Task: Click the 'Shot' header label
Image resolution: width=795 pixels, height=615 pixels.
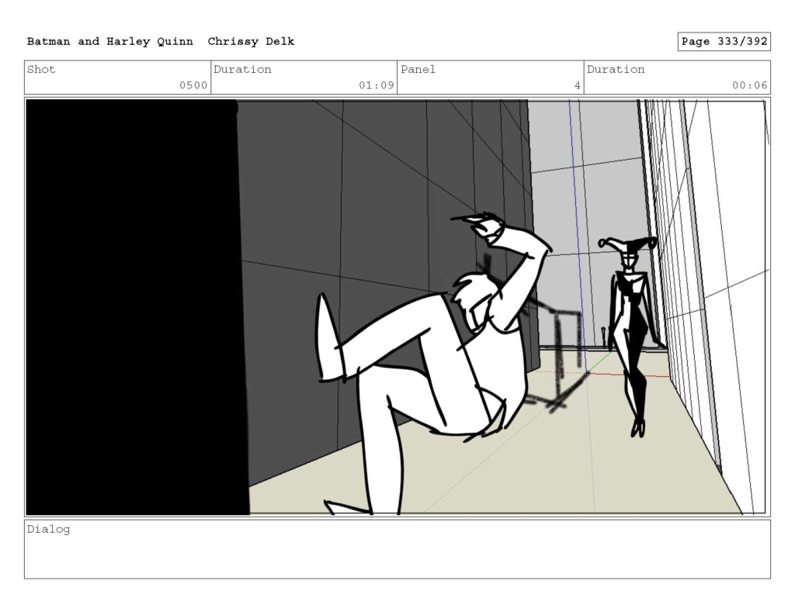Action: click(x=41, y=69)
